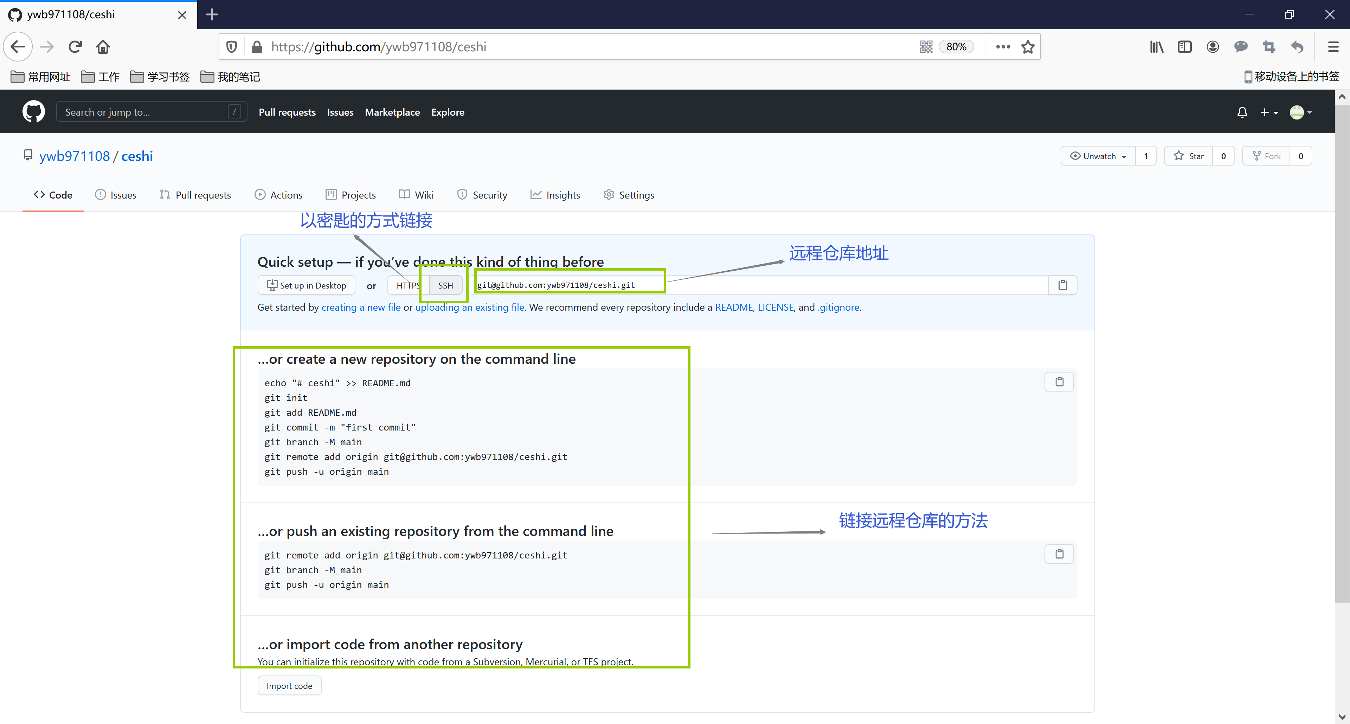Image resolution: width=1350 pixels, height=724 pixels.
Task: Click the chat bubble toolbar icon
Action: (x=1240, y=47)
